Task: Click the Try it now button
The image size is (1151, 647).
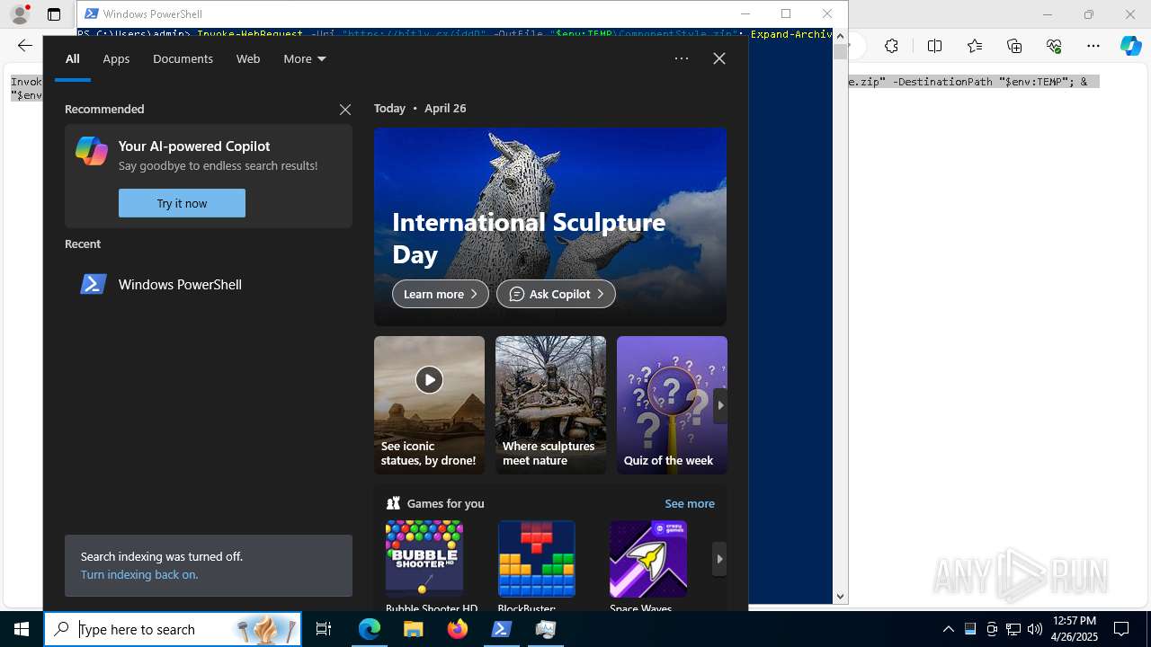Action: pos(182,203)
